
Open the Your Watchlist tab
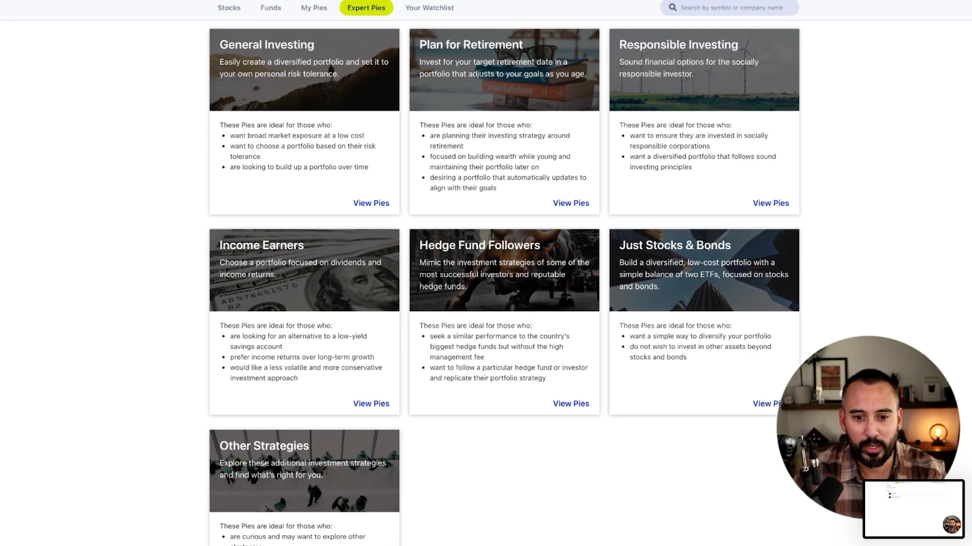coord(430,8)
